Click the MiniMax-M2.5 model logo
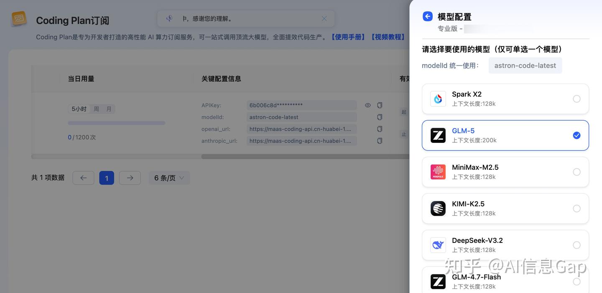 [438, 172]
